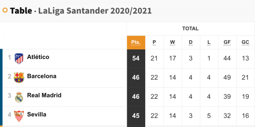Open the Sevilla team link
This screenshot has height=127, width=255.
(36, 114)
